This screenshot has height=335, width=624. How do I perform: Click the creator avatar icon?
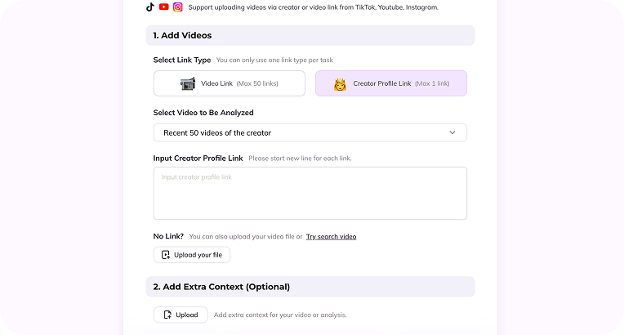tap(341, 83)
